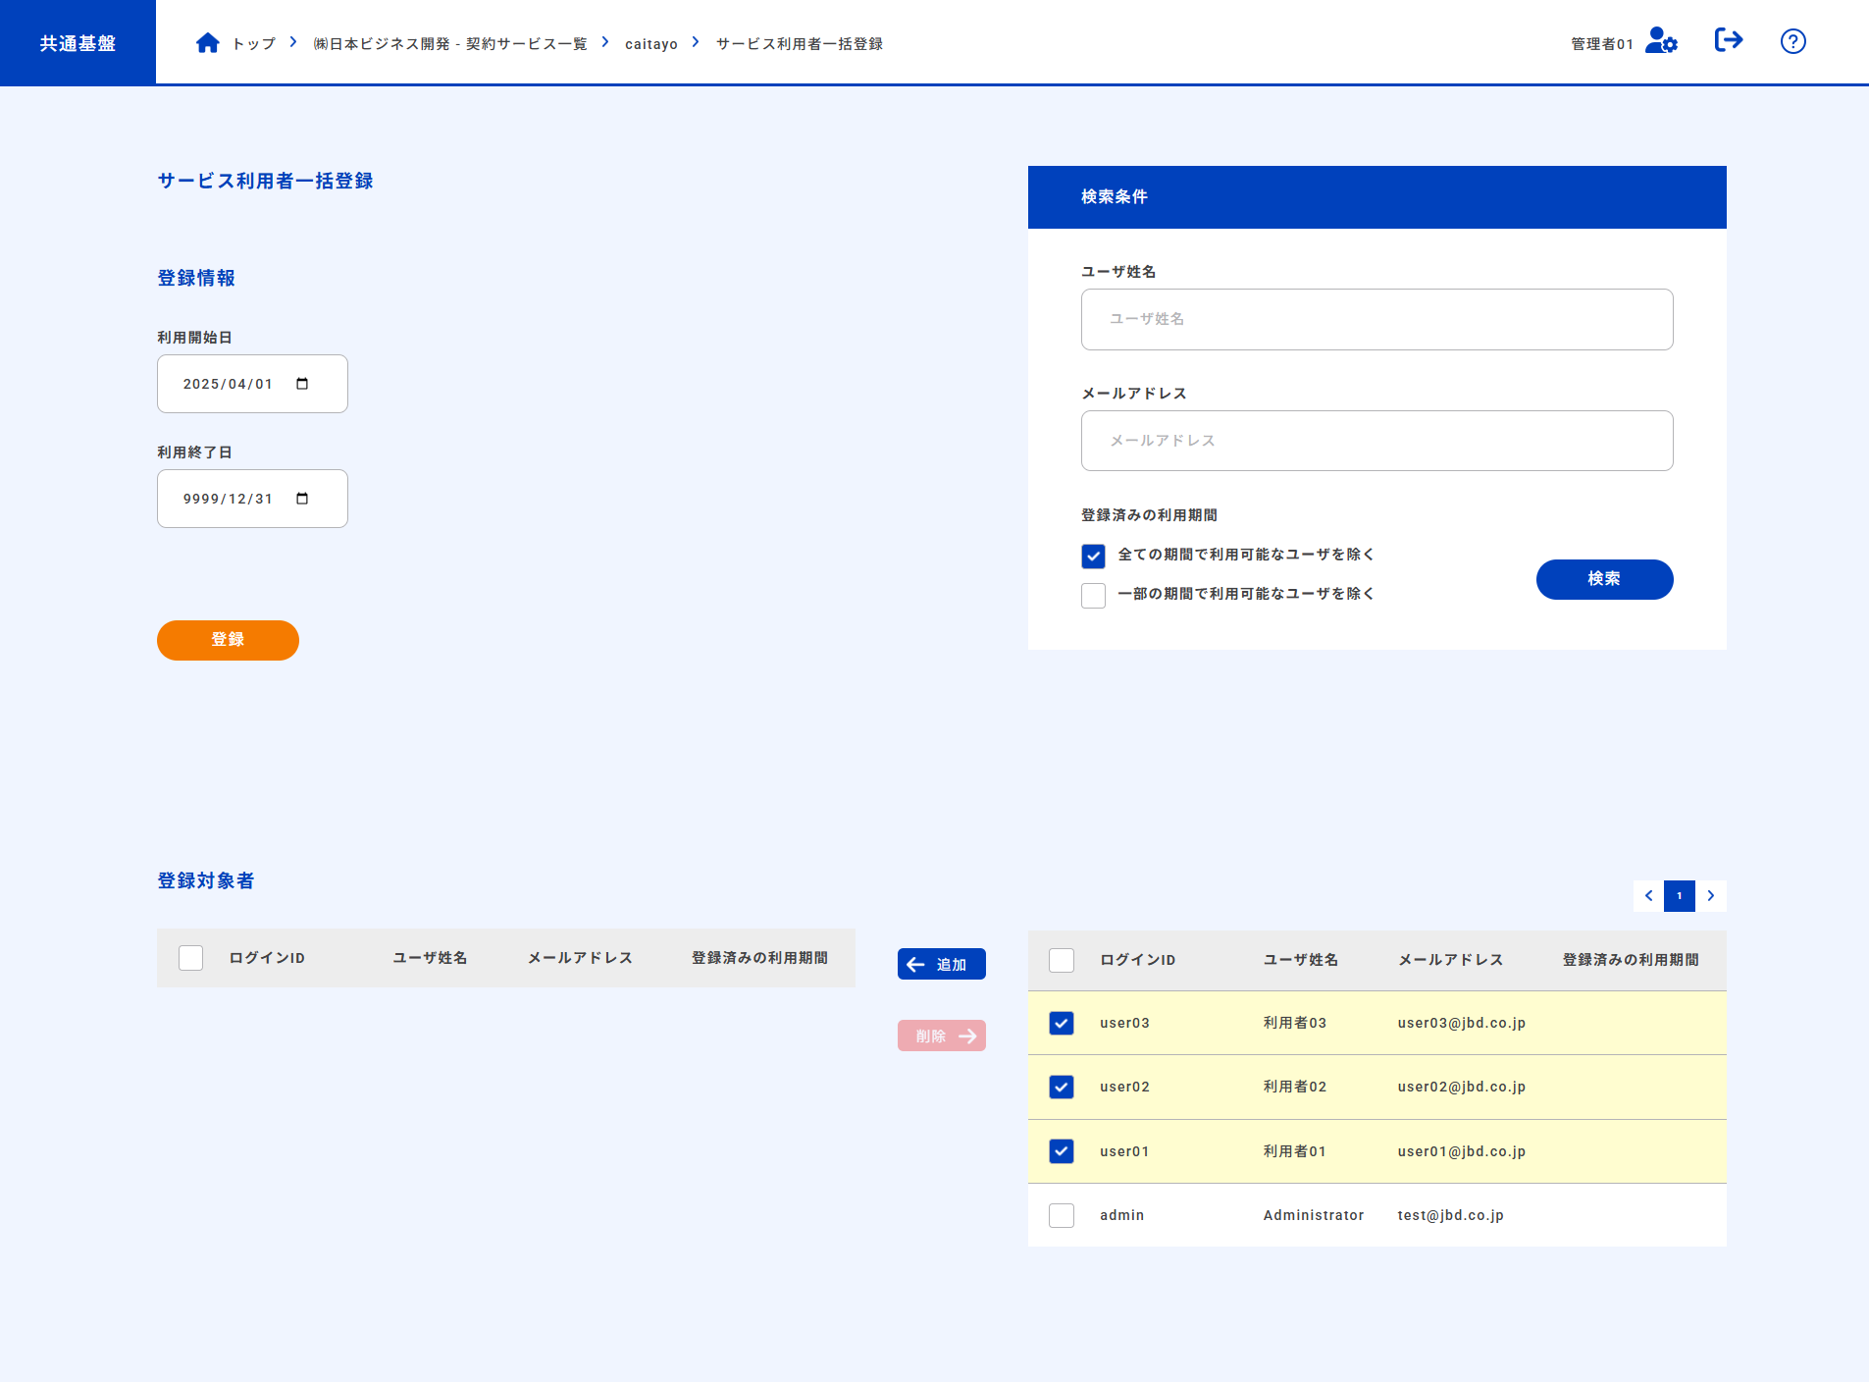The width and height of the screenshot is (1869, 1382).
Task: Click the 検索 search button
Action: coord(1604,579)
